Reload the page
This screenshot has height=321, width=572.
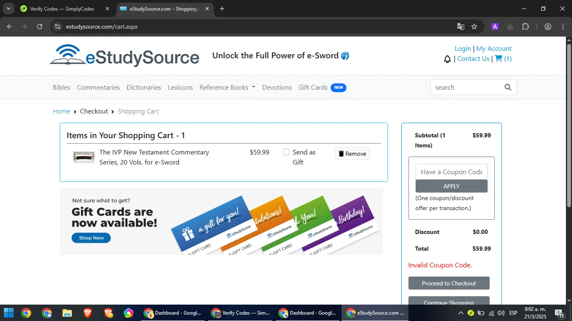coord(40,27)
